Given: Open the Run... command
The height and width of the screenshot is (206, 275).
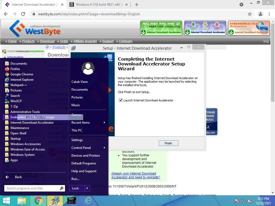Looking at the screenshot, I should click(x=75, y=179).
